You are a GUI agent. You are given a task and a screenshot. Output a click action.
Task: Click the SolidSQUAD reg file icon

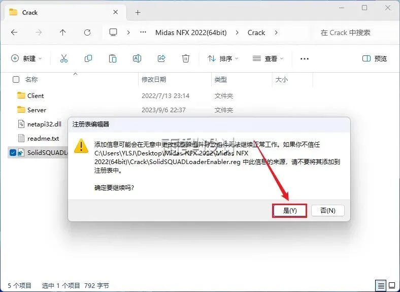[x=21, y=153]
